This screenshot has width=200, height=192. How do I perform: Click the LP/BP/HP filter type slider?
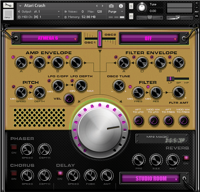coord(178,79)
